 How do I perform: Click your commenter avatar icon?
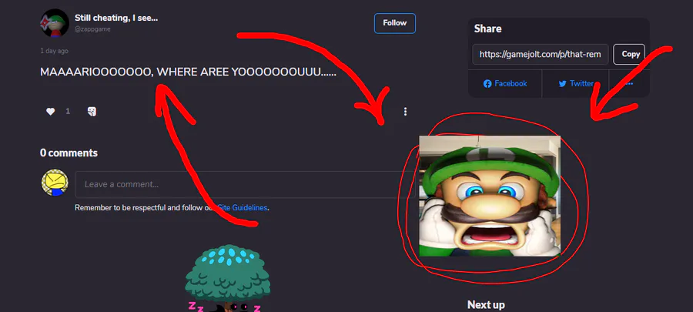coord(55,183)
